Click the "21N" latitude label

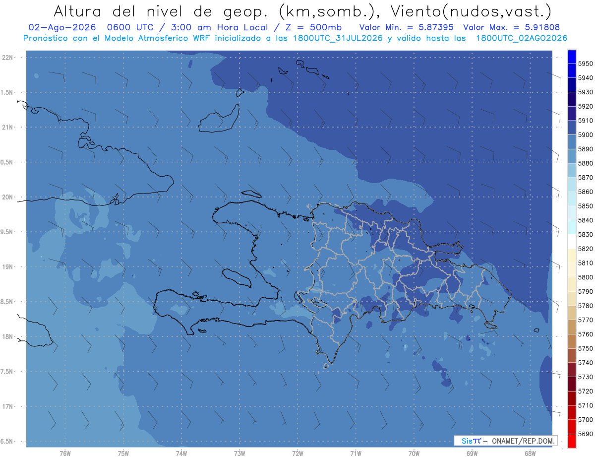pos(8,128)
